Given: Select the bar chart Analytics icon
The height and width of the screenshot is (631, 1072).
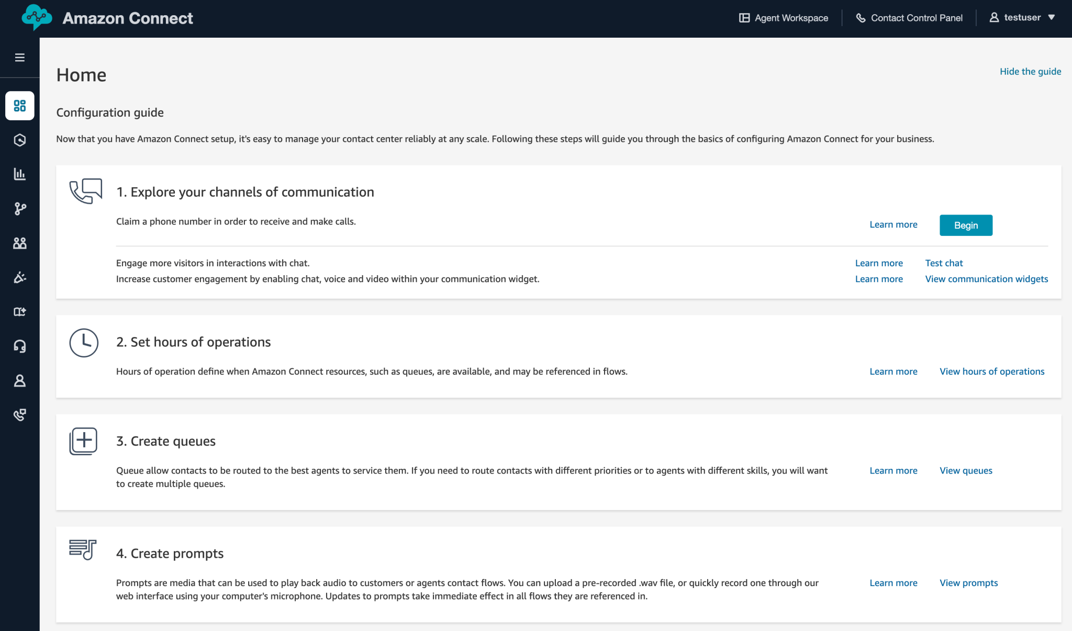Looking at the screenshot, I should pos(20,174).
